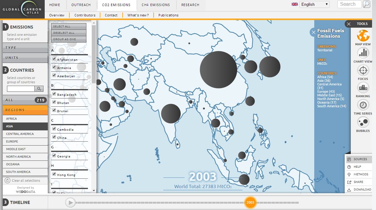Uncheck the Afghanistan checkbox

pyautogui.click(x=54, y=59)
